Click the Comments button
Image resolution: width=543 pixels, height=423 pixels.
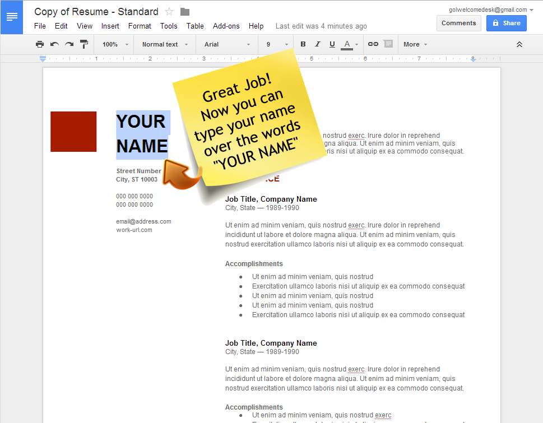(458, 23)
